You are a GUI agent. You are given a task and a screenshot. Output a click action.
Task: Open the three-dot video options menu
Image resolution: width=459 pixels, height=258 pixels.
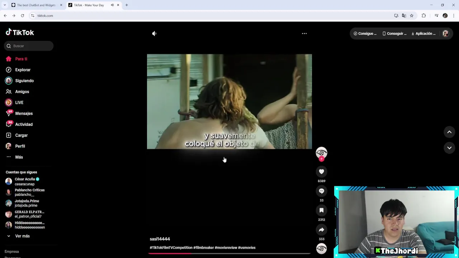click(304, 33)
